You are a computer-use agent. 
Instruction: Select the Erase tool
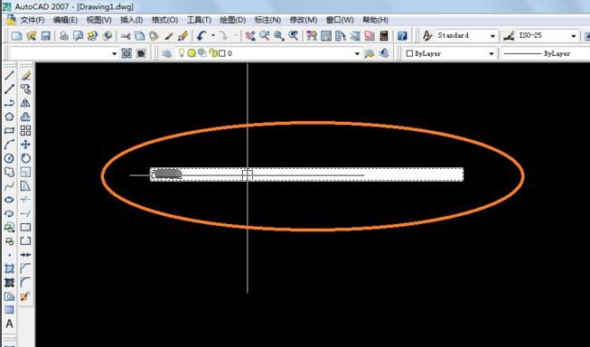(x=25, y=75)
